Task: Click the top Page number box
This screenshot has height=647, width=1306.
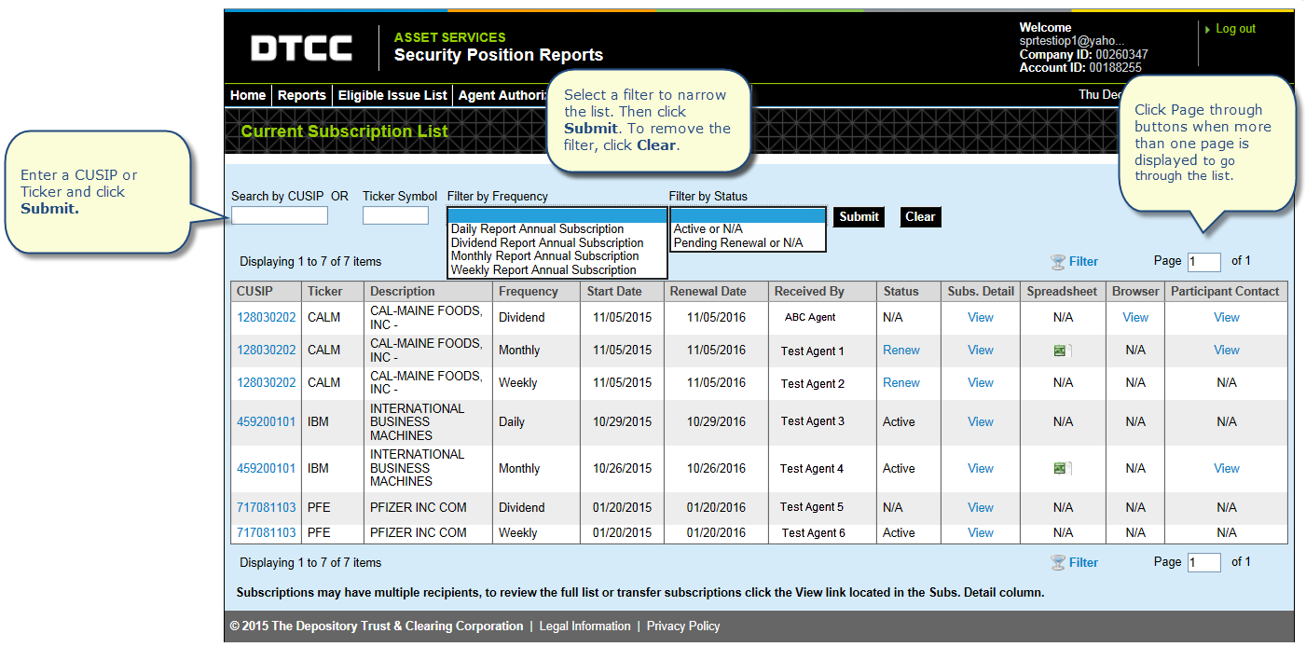Action: [1203, 262]
